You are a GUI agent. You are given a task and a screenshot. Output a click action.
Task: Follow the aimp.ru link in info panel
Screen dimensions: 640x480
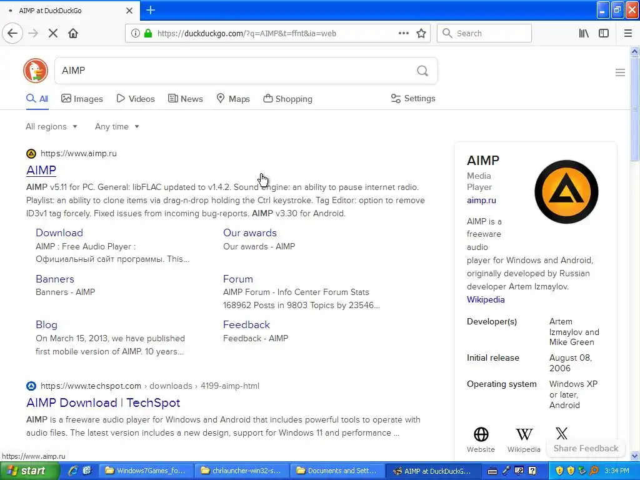point(481,201)
